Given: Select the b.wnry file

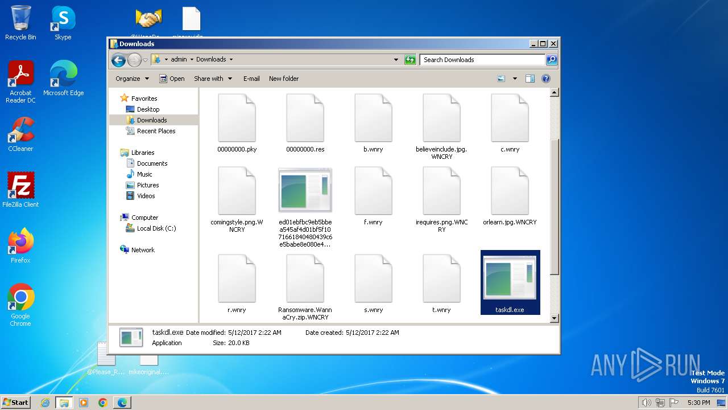Looking at the screenshot, I should pyautogui.click(x=373, y=124).
